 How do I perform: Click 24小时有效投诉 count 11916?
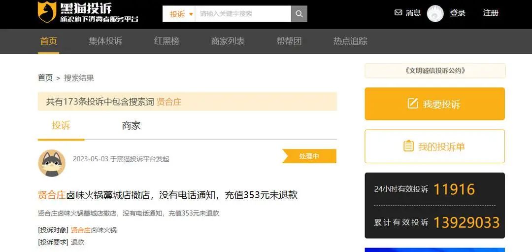pos(454,189)
